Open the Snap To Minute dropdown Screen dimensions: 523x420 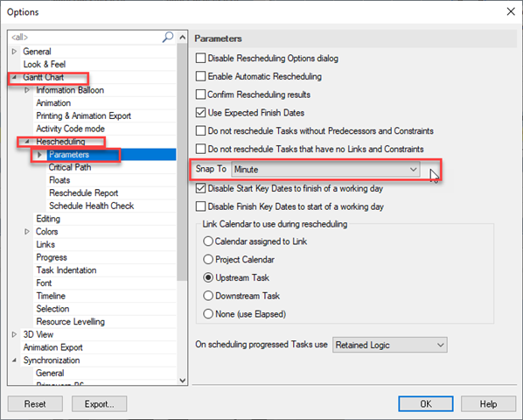326,170
